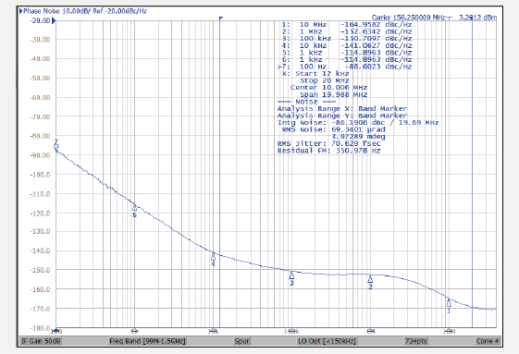Click the RMS Jitter 70.629 fsec readout
The image size is (519, 354).
(329, 143)
